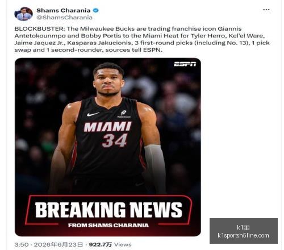This screenshot has height=250, width=284.
Task: Click the blue verified badge
Action: [x=96, y=10]
